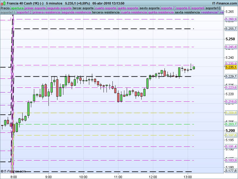238x179 pixels.
Task: Select the resistencia7 label
Action: [x=210, y=12]
